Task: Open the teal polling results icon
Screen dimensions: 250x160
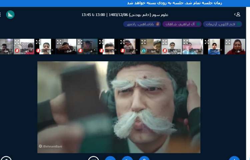Action: pyautogui.click(x=10, y=15)
